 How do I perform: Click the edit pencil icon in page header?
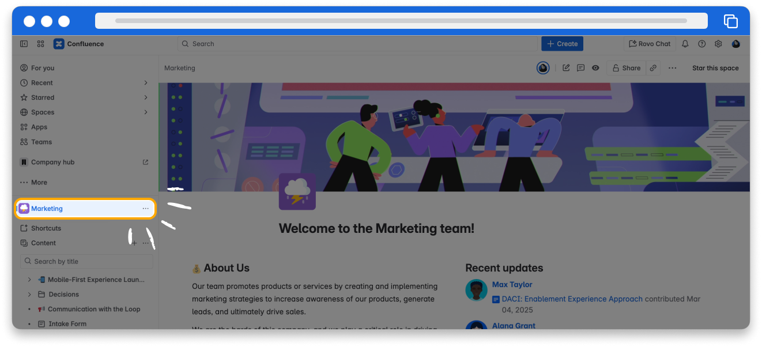point(566,68)
